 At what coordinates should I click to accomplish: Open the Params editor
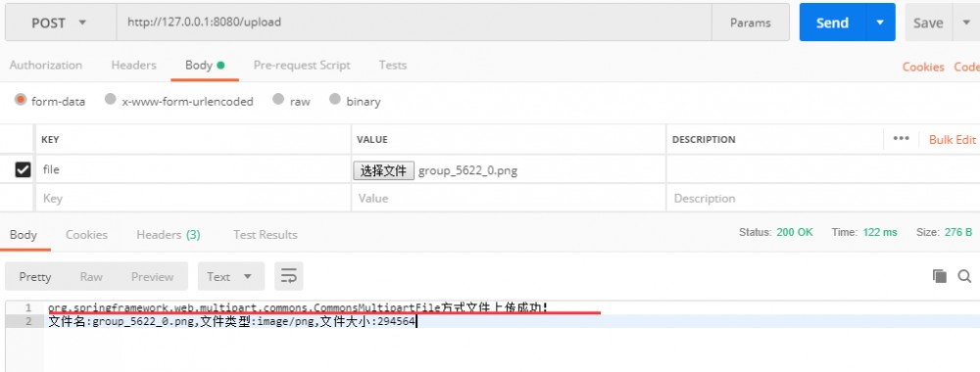pyautogui.click(x=750, y=23)
